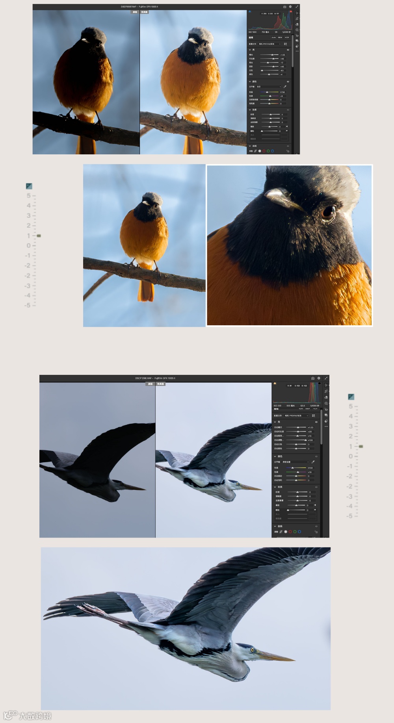Open 配置文件 profile dropdown in DSCF8597.RAF window
394x723 pixels.
pyautogui.click(x=269, y=44)
